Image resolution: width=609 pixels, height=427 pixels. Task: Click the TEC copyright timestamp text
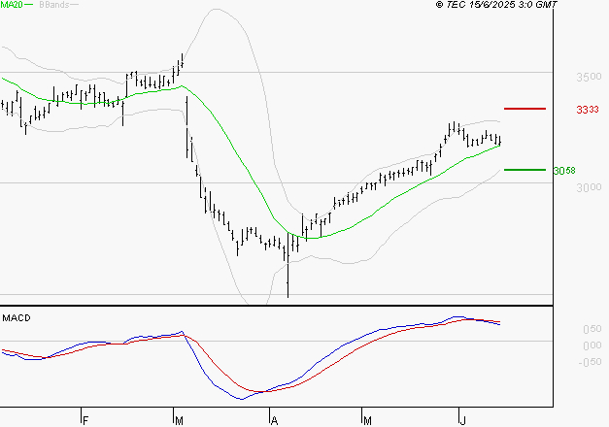point(496,5)
